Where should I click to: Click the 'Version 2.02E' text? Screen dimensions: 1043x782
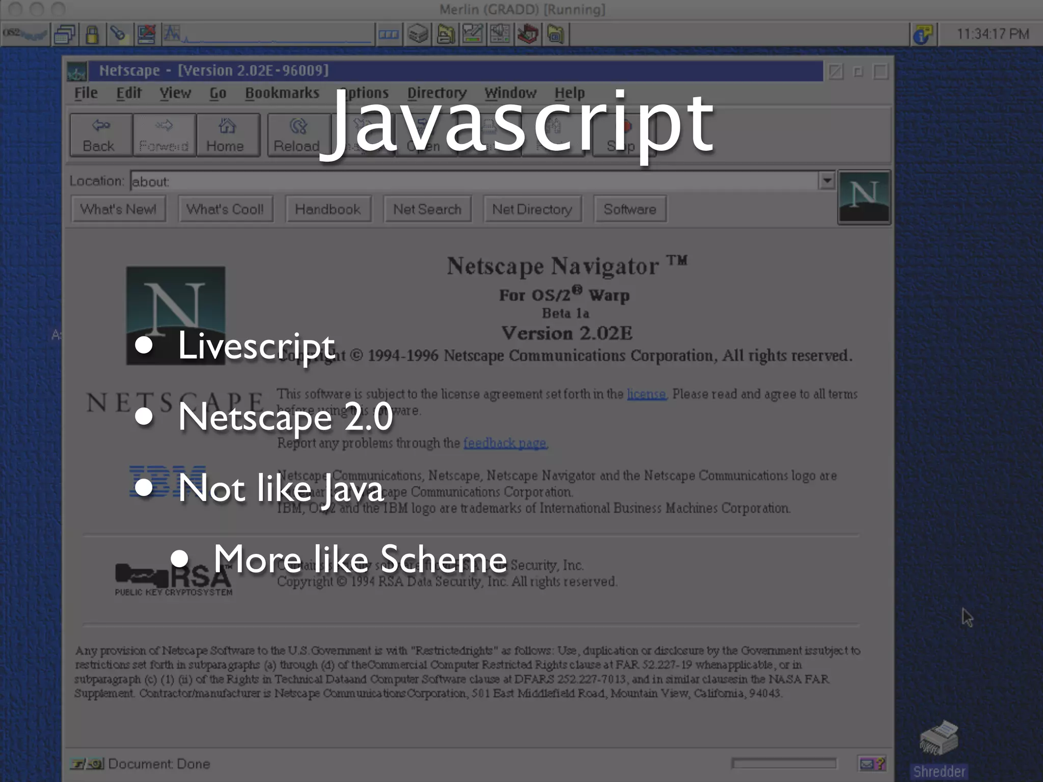[567, 333]
